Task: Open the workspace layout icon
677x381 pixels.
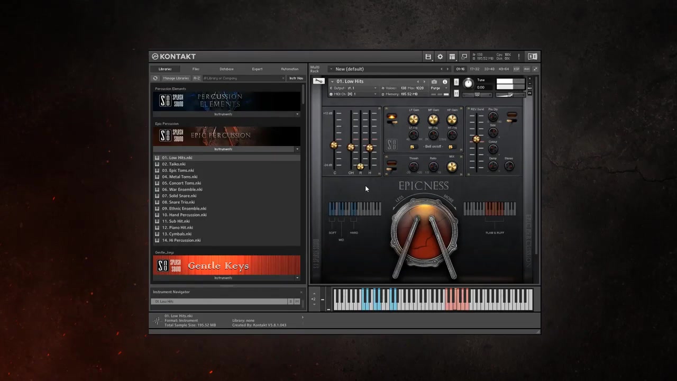Action: click(x=452, y=57)
